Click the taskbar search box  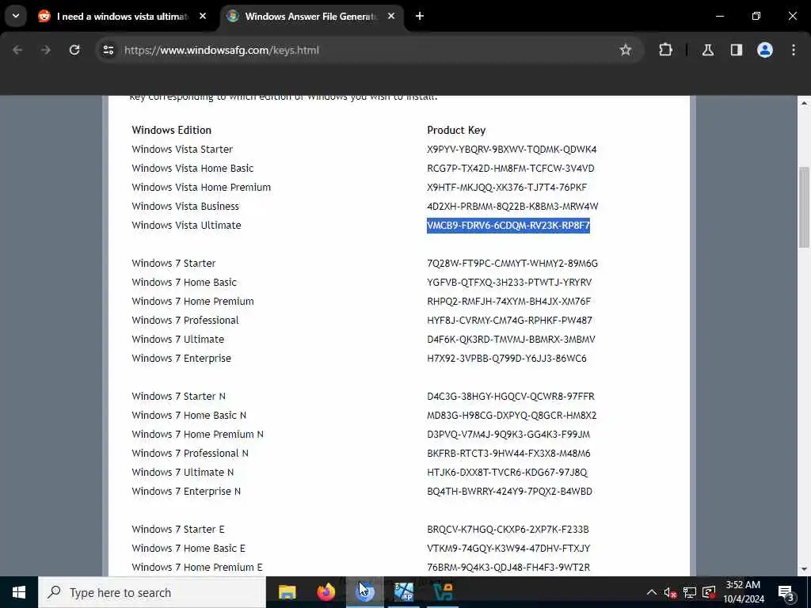(x=152, y=592)
